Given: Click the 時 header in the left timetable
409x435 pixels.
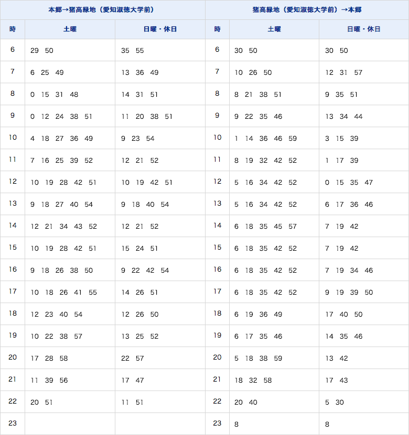Looking at the screenshot, I should tap(13, 29).
